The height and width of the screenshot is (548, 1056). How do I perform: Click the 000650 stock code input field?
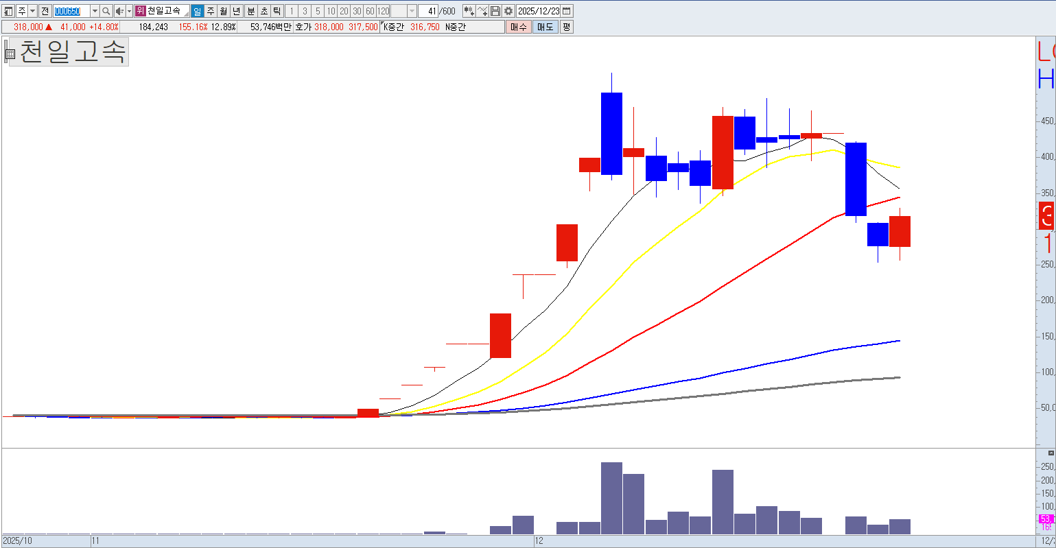point(71,11)
